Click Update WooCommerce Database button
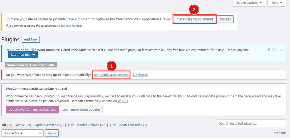Screen dimensions: 290x138 click(x=32, y=110)
